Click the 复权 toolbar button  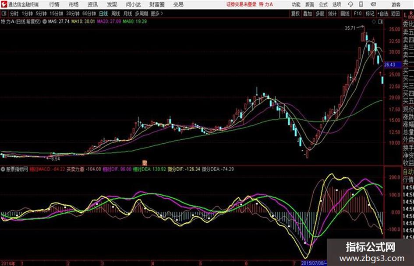pyautogui.click(x=295, y=14)
